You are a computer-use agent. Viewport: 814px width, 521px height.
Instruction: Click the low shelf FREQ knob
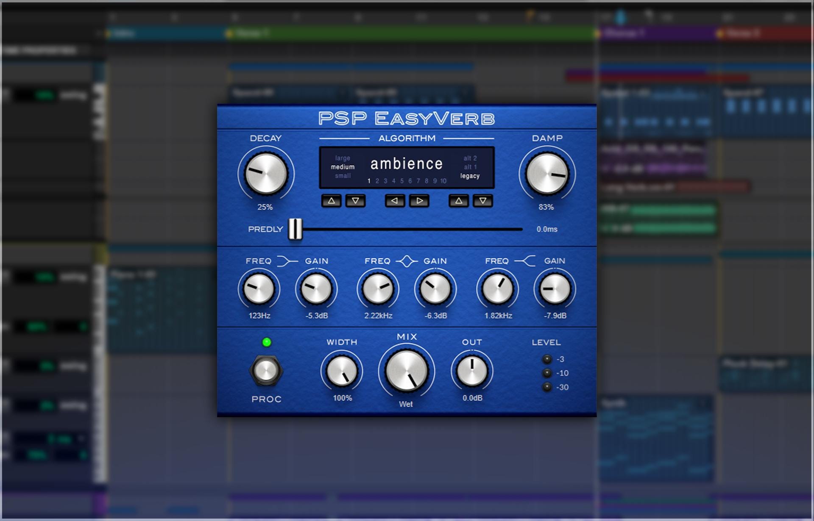pyautogui.click(x=259, y=289)
